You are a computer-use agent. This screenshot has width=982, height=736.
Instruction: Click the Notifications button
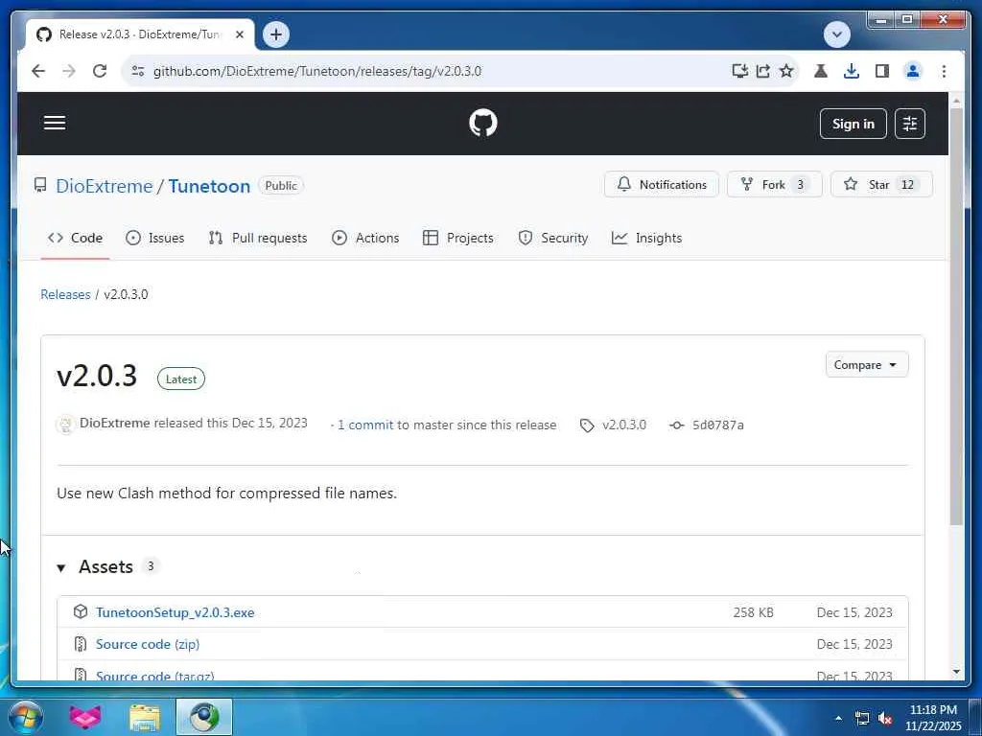click(662, 185)
